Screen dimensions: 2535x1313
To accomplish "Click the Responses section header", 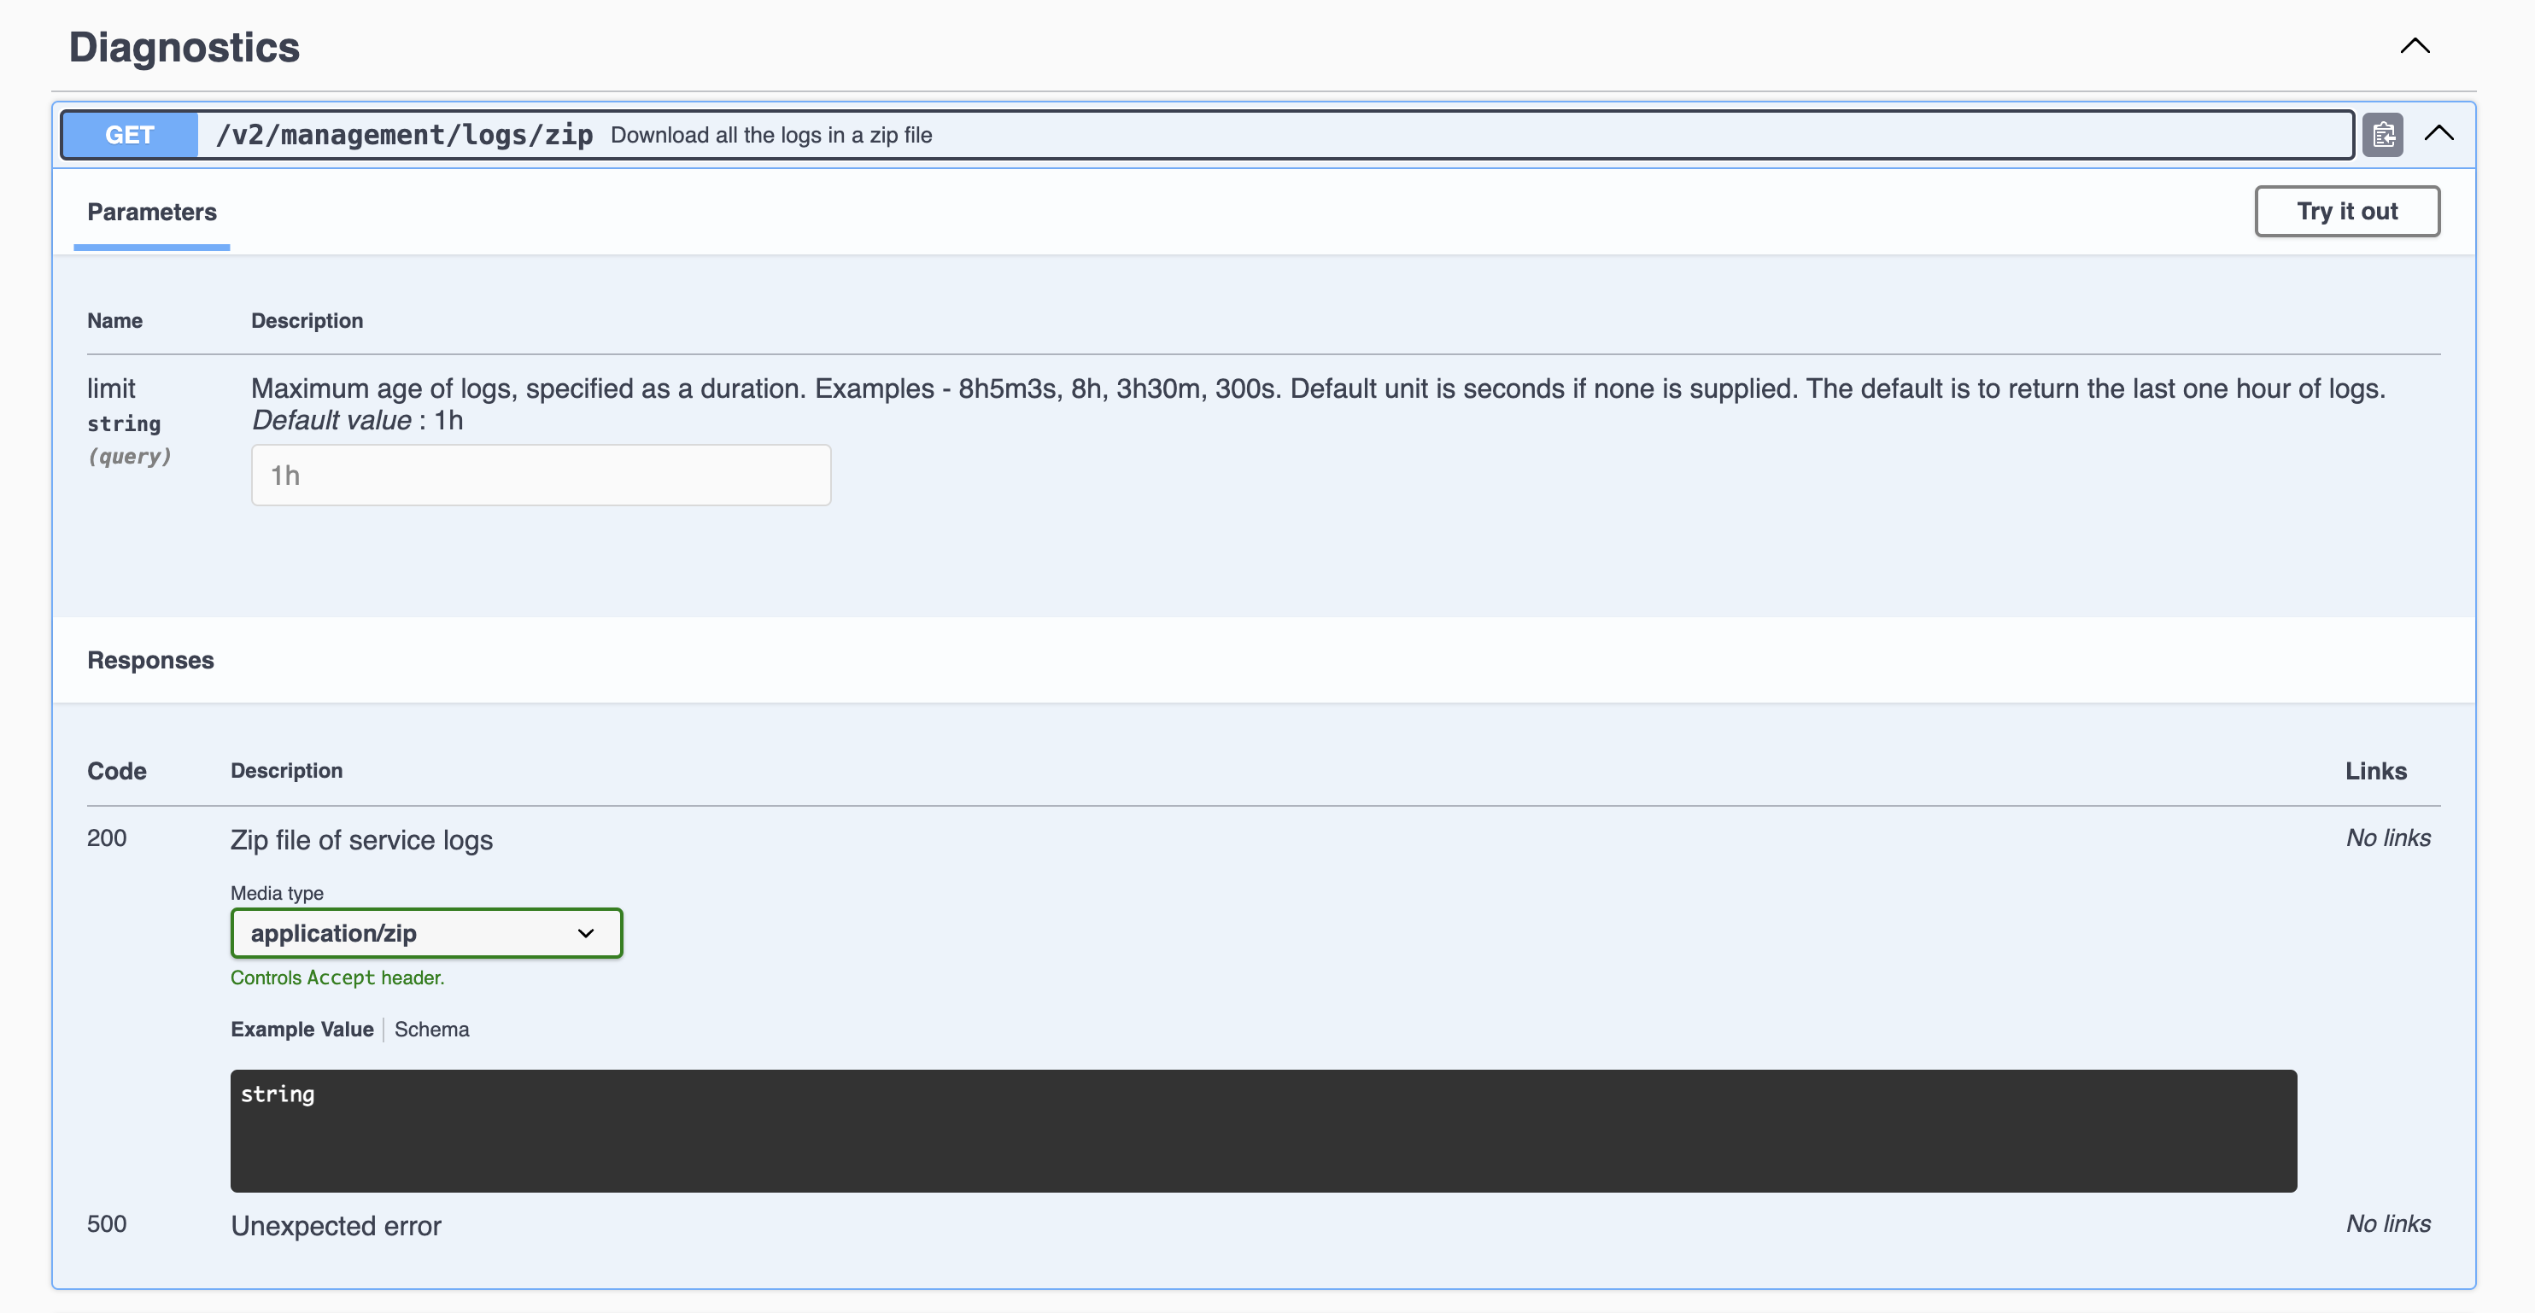I will (149, 660).
